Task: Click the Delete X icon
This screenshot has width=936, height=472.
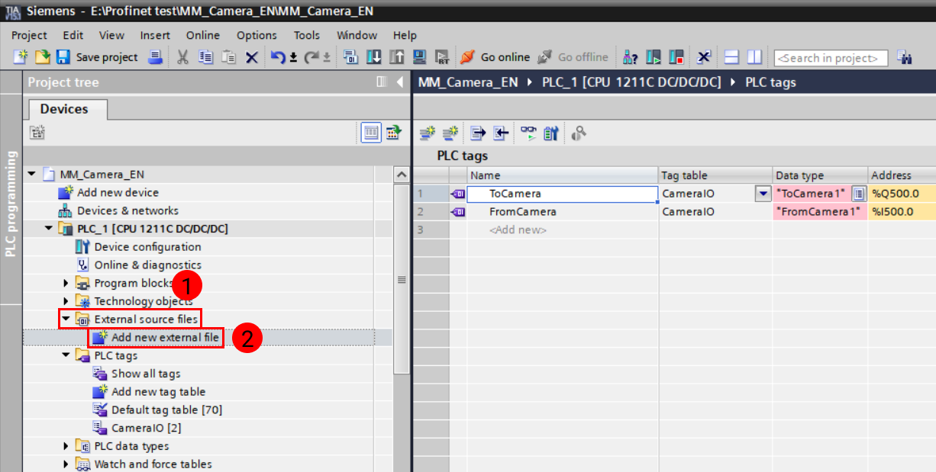Action: coord(251,57)
